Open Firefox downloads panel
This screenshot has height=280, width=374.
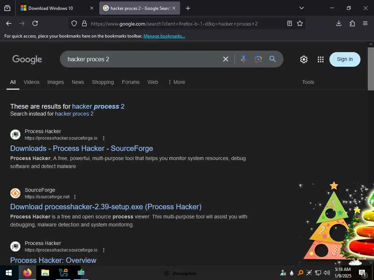click(339, 23)
